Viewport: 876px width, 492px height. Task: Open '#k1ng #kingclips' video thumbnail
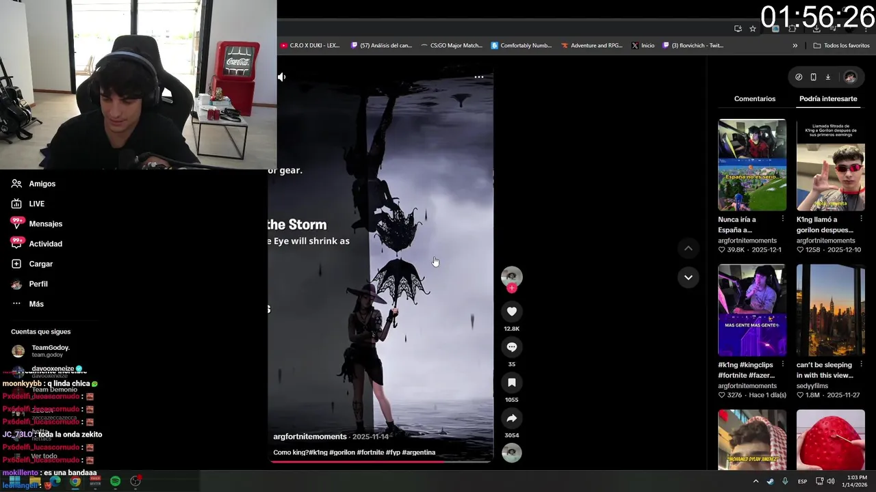tap(752, 310)
